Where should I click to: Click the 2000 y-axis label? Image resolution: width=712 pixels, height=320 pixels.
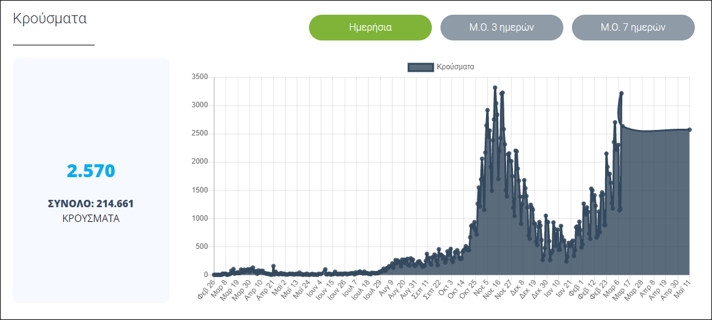[x=200, y=162]
